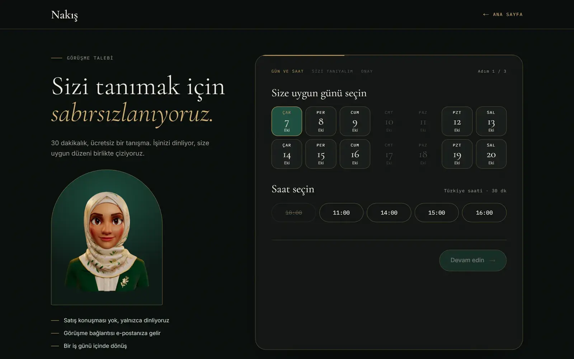Choose the 11:00 time slot
The image size is (574, 359).
click(x=341, y=213)
